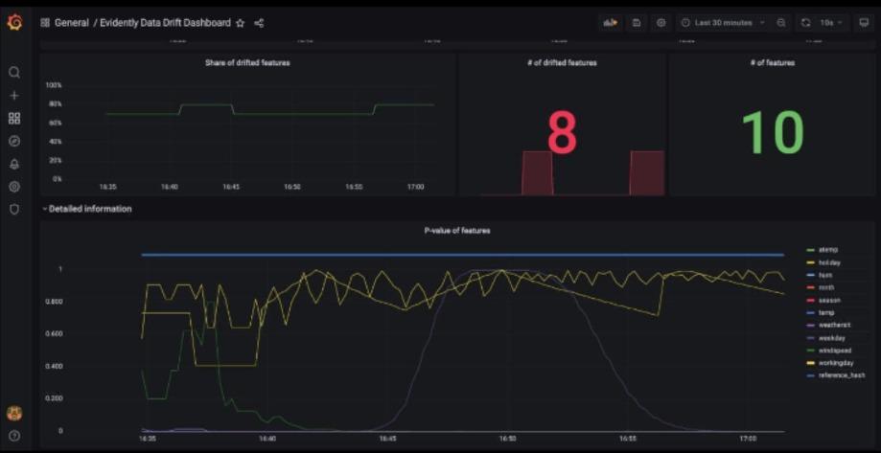
Task: Open the Last 30 minutes time picker
Action: pyautogui.click(x=723, y=22)
